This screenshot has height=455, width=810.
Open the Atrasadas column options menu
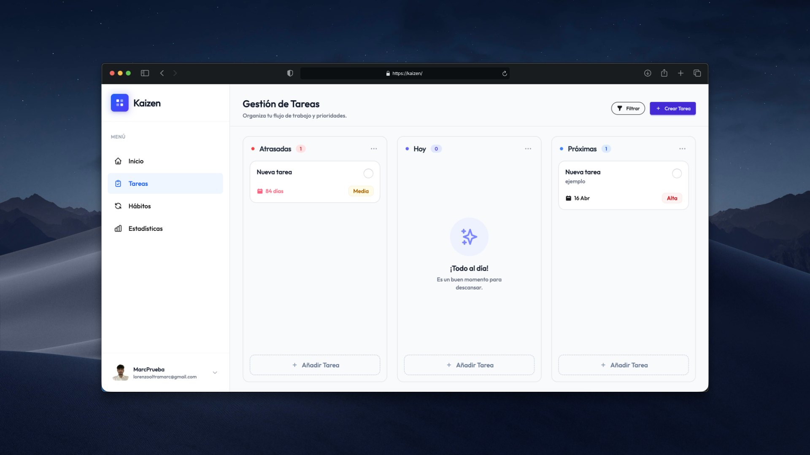click(x=374, y=149)
